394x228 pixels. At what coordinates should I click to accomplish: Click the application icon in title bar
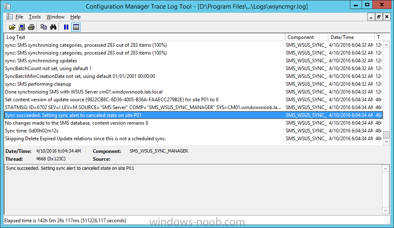point(7,6)
